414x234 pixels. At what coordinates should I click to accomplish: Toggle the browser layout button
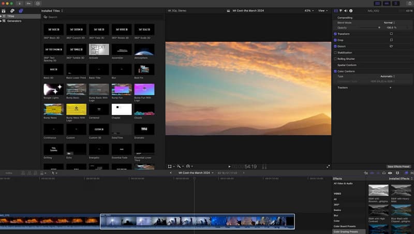378,4
